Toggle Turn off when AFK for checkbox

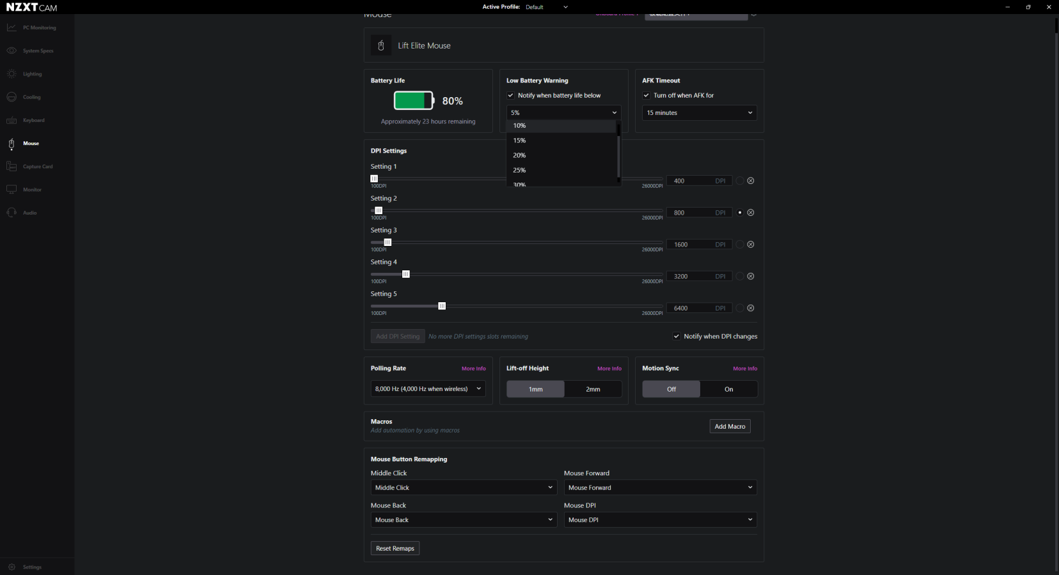pos(647,95)
